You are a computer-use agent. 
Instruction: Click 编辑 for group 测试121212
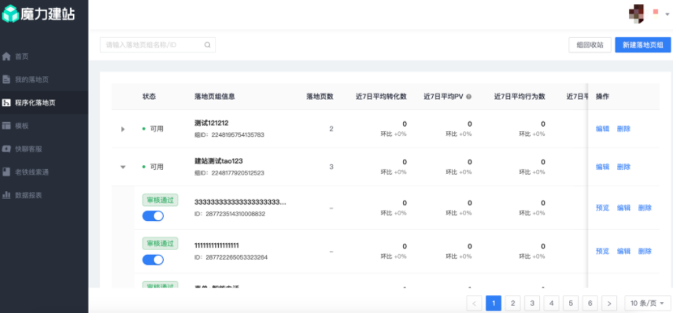(x=603, y=129)
